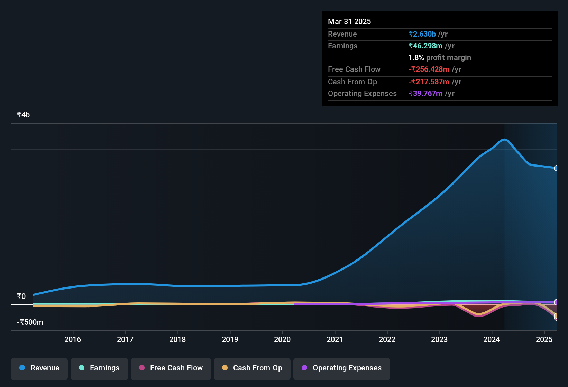This screenshot has height=387, width=568.
Task: Click the 2022 x-axis label
Action: tap(387, 339)
